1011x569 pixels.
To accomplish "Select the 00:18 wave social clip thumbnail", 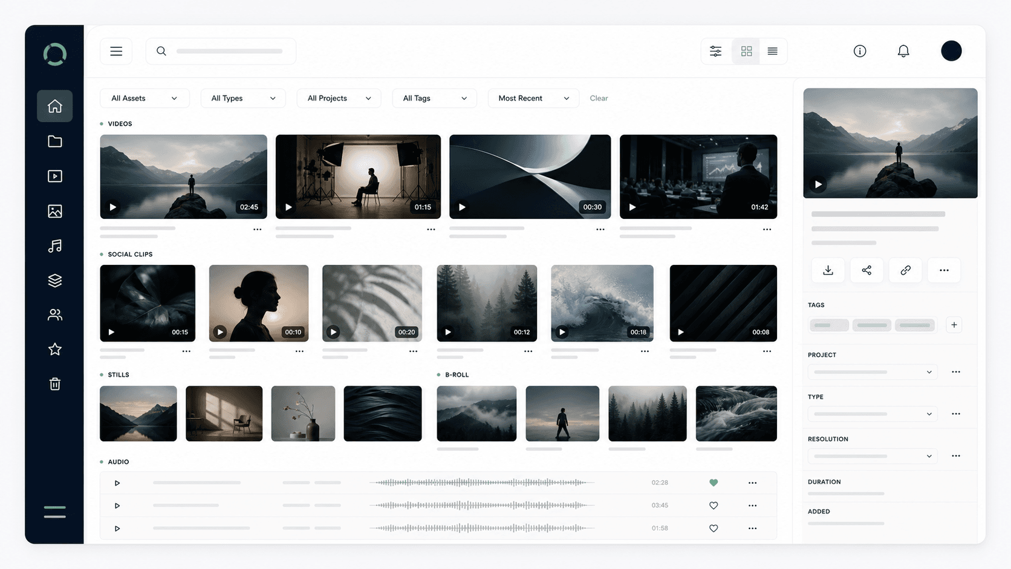I will click(602, 303).
